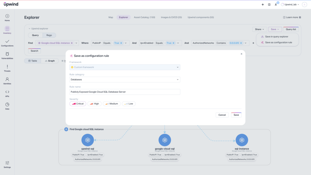This screenshot has height=175, width=311.
Task: Collapse the Upwind explorer section
Action: click(29, 29)
